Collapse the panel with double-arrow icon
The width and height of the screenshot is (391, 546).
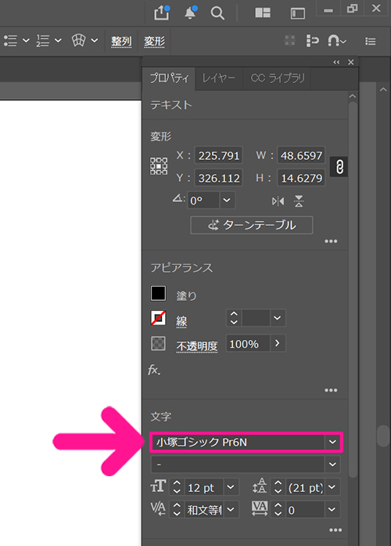[x=336, y=63]
